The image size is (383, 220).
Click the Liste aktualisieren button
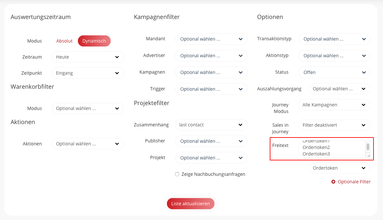191,204
